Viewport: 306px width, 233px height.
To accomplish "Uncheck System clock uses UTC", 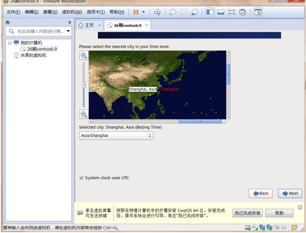I will pyautogui.click(x=82, y=178).
